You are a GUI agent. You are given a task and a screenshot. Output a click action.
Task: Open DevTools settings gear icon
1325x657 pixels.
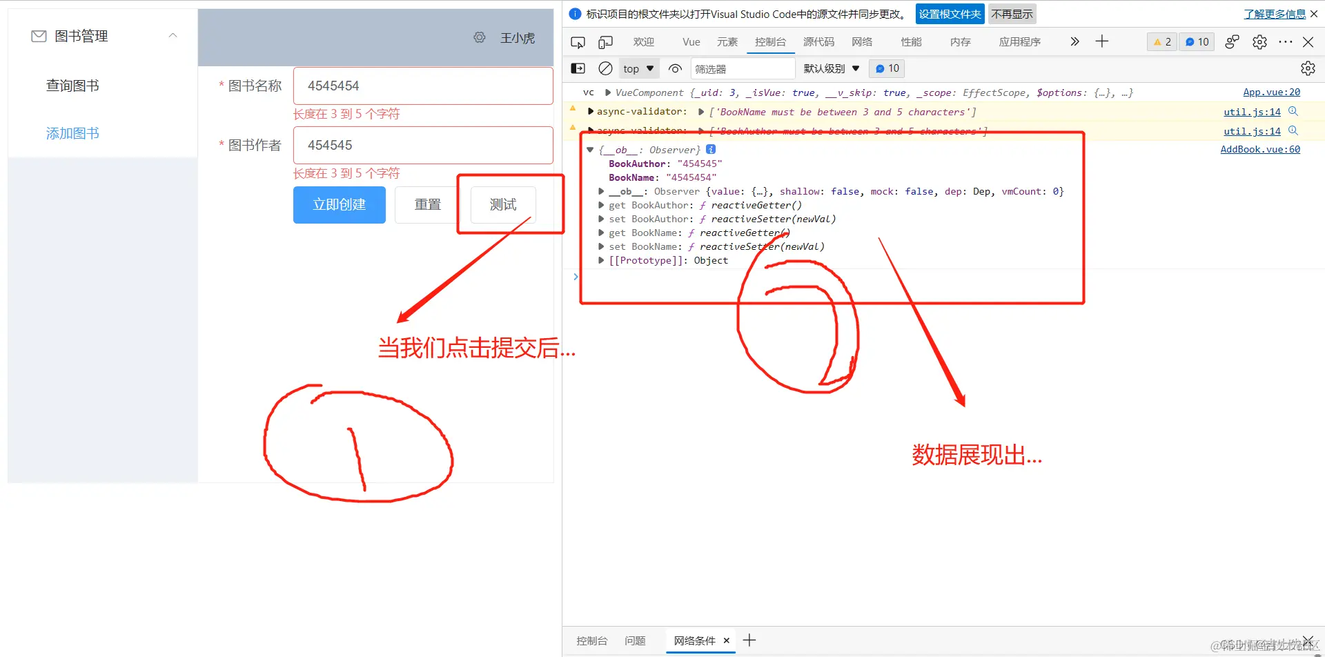coord(1259,41)
